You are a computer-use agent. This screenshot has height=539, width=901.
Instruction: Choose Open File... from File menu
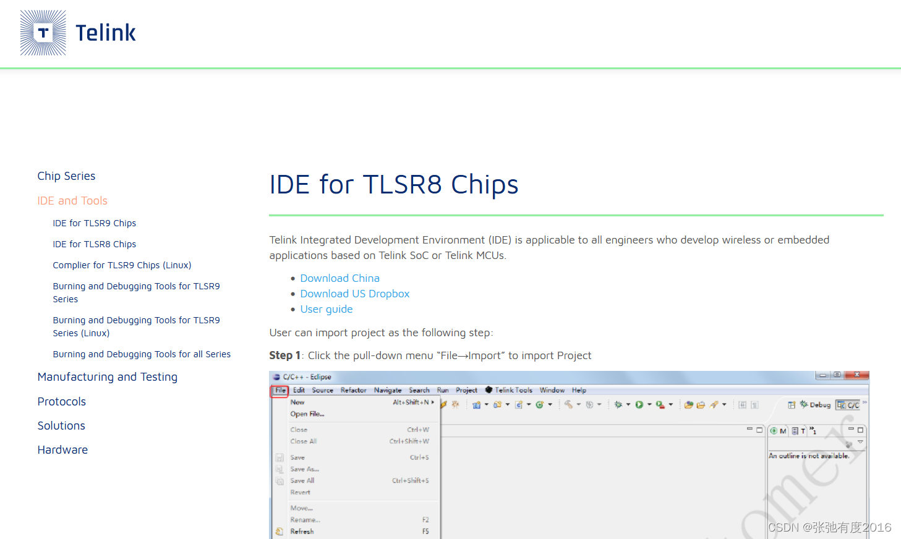(x=356, y=414)
